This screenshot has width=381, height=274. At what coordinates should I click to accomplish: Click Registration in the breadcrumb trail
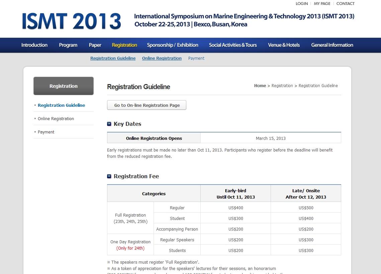[x=282, y=85]
